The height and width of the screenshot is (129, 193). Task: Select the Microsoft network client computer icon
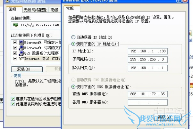click(x=21, y=42)
